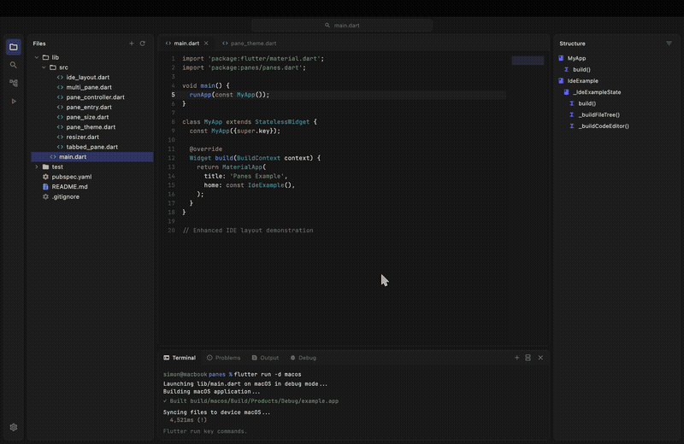Viewport: 684px width, 444px height.
Task: Switch to the Debug tab
Action: [x=304, y=358]
